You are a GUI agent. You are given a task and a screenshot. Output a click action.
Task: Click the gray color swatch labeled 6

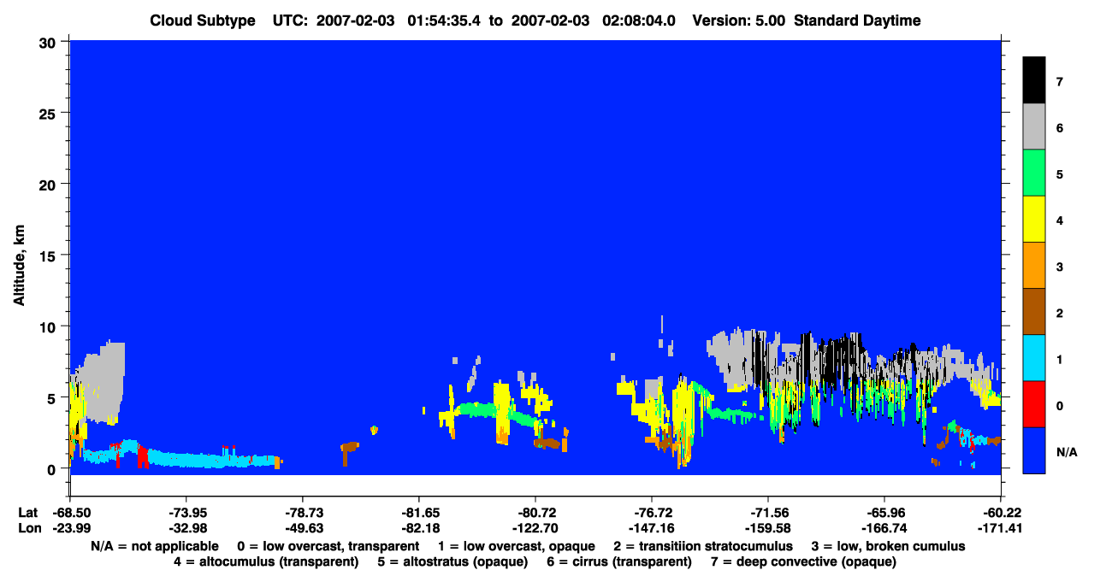tap(1034, 127)
